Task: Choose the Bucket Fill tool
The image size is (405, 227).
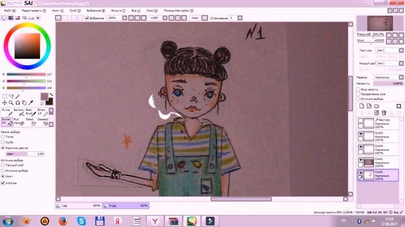Action: tap(7, 122)
